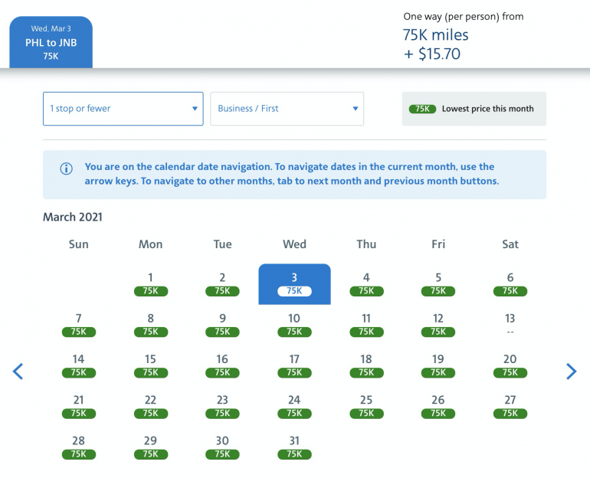Click the '75K miles' price text
Image resolution: width=590 pixels, height=478 pixels.
click(x=435, y=35)
